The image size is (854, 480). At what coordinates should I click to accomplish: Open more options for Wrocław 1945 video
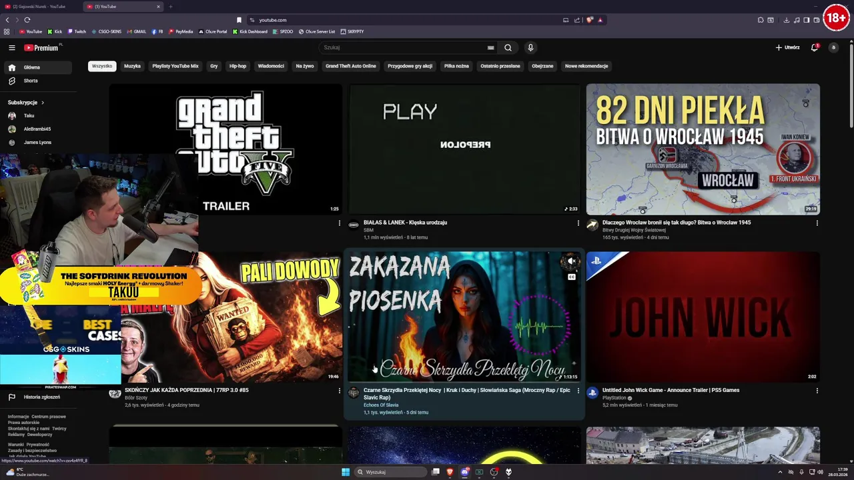coord(817,223)
